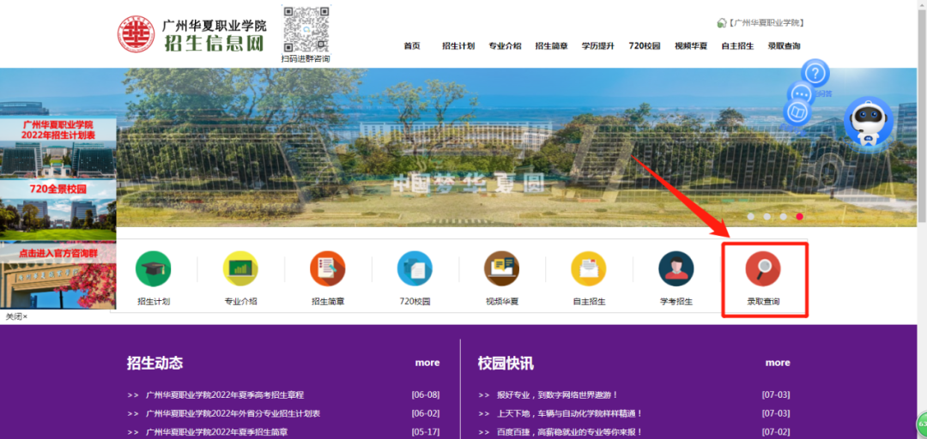Select 视频华夏 in the top navigation
927x439 pixels.
click(691, 46)
